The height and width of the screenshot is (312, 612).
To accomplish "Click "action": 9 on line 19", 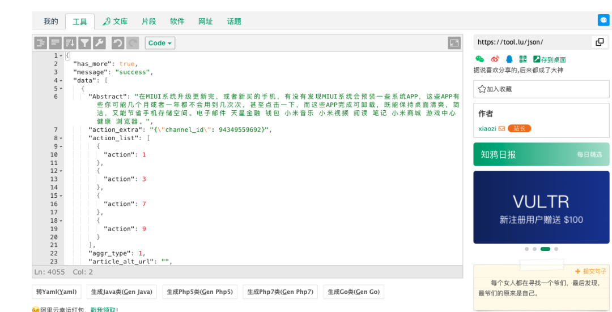I will coord(125,229).
